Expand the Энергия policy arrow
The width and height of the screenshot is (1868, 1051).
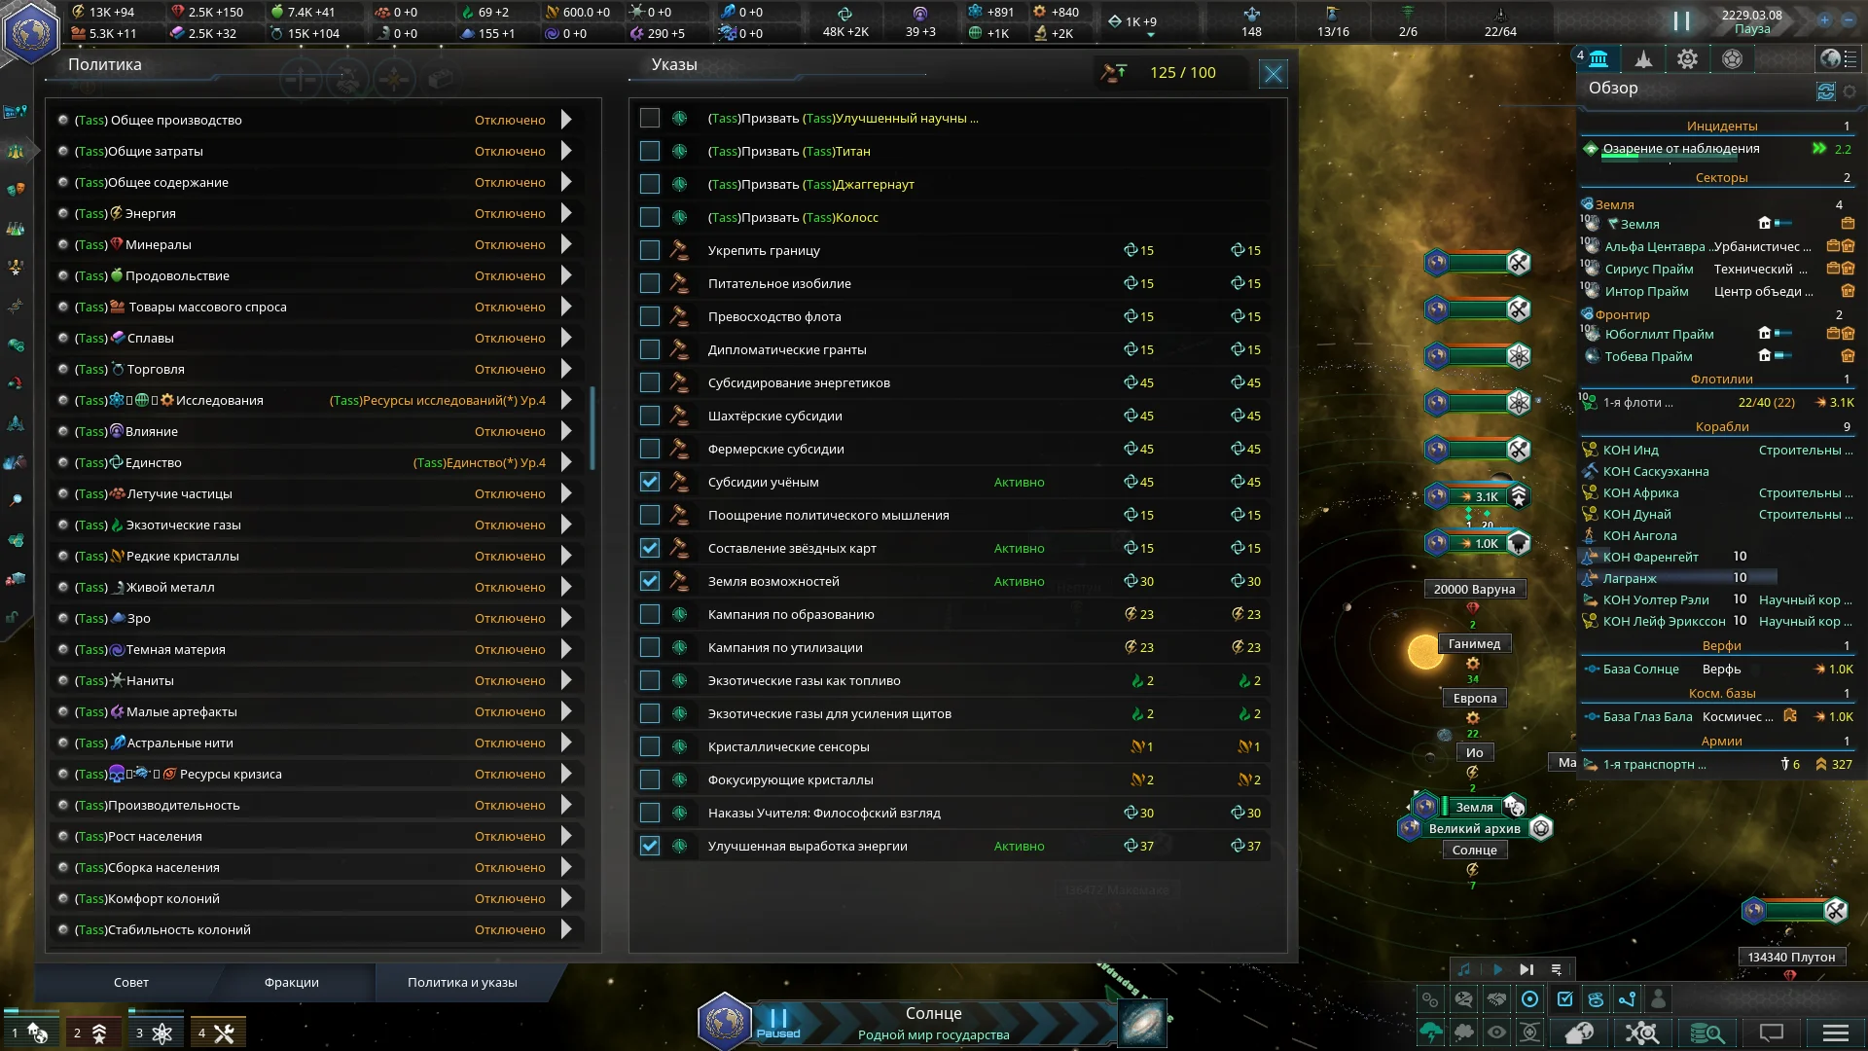pos(566,213)
